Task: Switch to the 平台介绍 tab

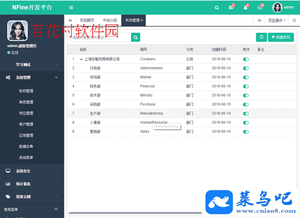Action: point(110,20)
